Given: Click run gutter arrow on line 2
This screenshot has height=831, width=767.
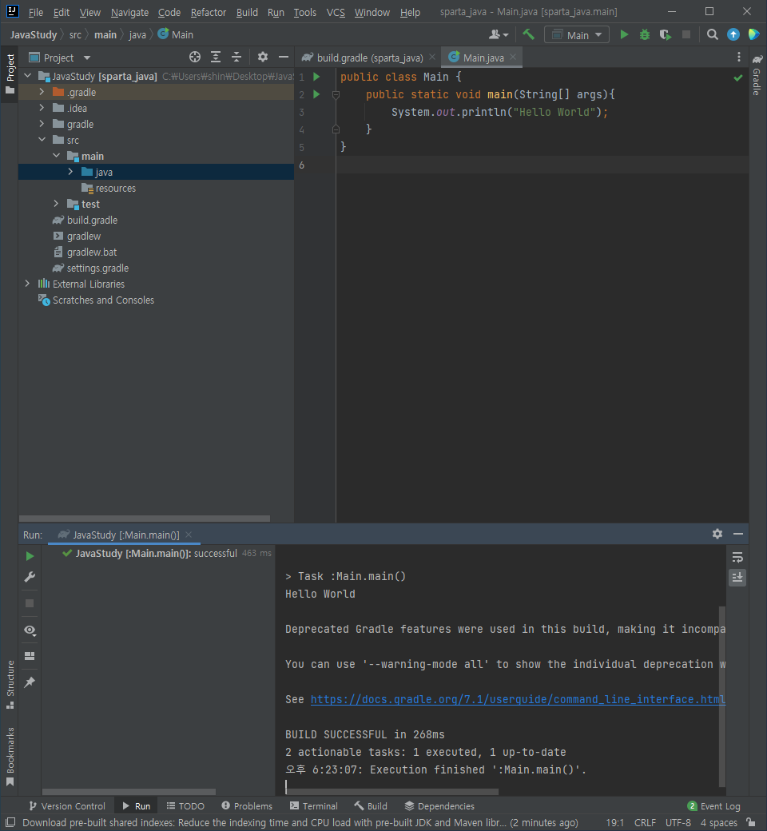Looking at the screenshot, I should (316, 94).
